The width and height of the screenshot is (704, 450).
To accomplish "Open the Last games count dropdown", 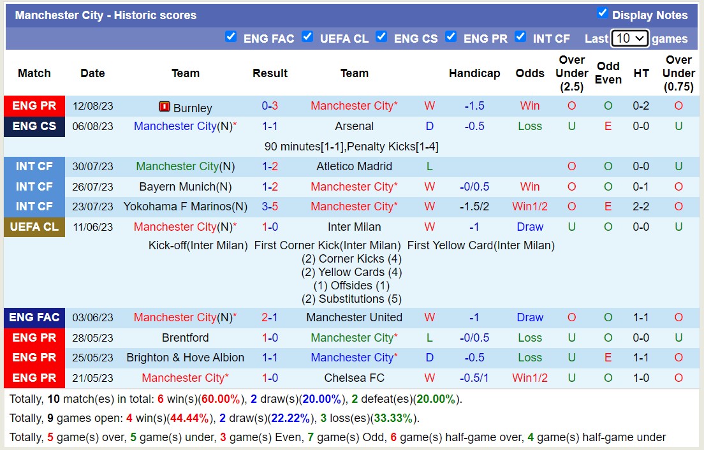I will tap(629, 38).
